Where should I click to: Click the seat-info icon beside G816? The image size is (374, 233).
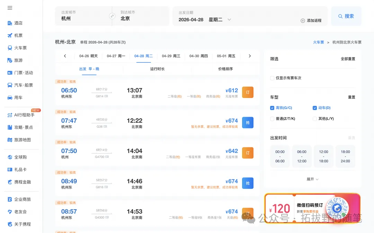(x=106, y=187)
